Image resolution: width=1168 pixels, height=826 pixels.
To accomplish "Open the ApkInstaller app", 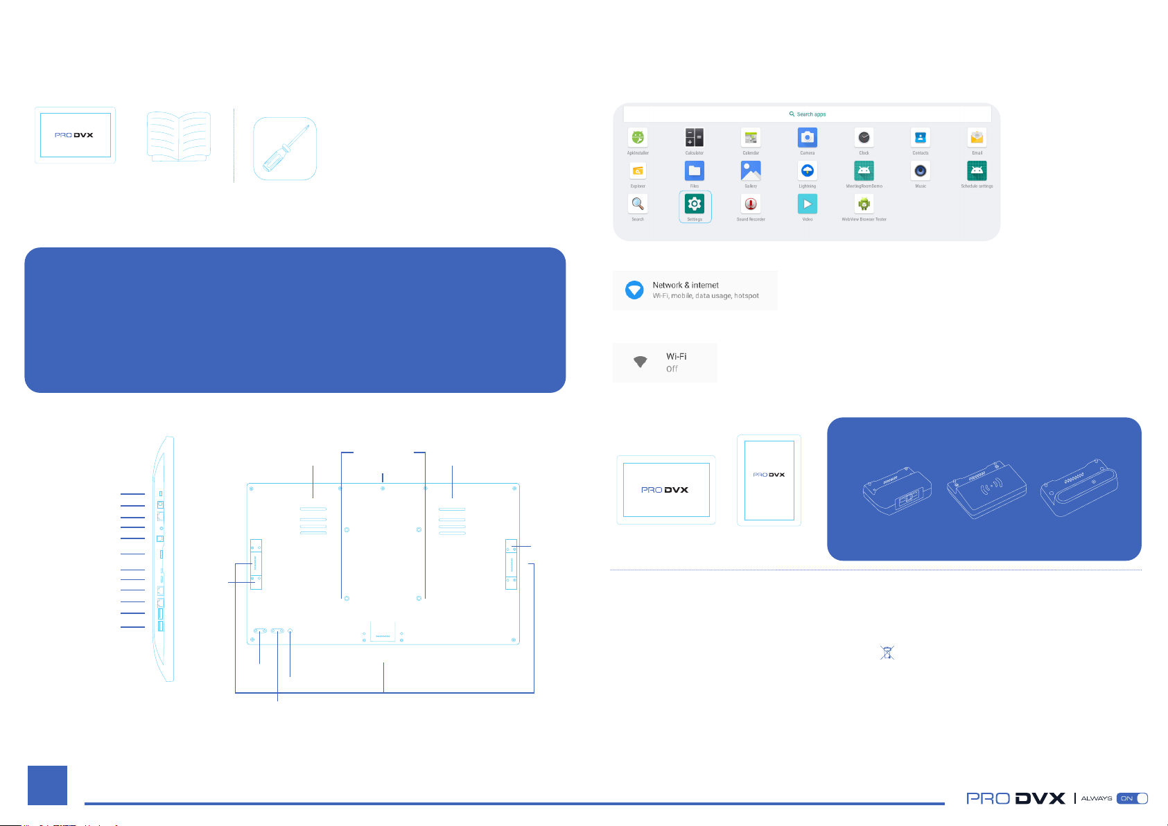I will click(x=638, y=138).
